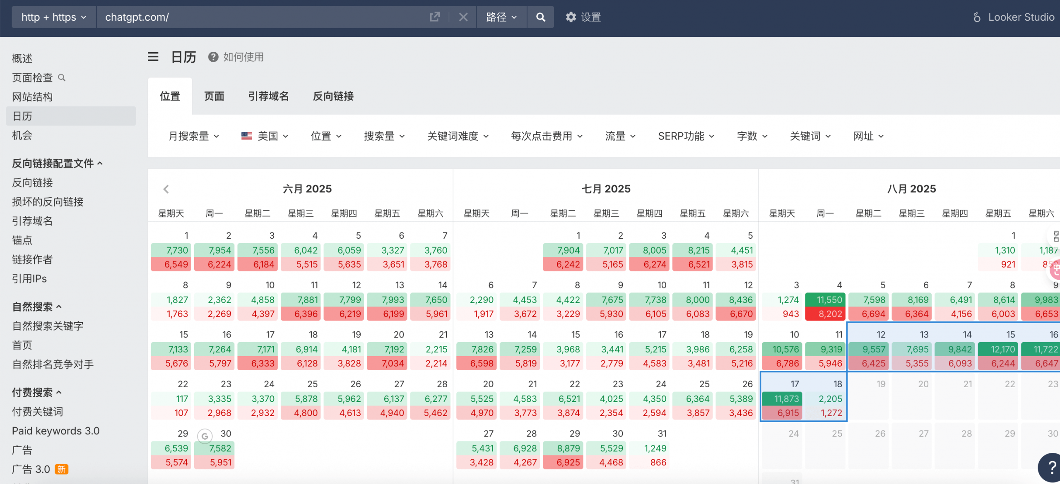This screenshot has width=1060, height=484.
Task: Click the search icon beside 页面检查
Action: tap(62, 77)
